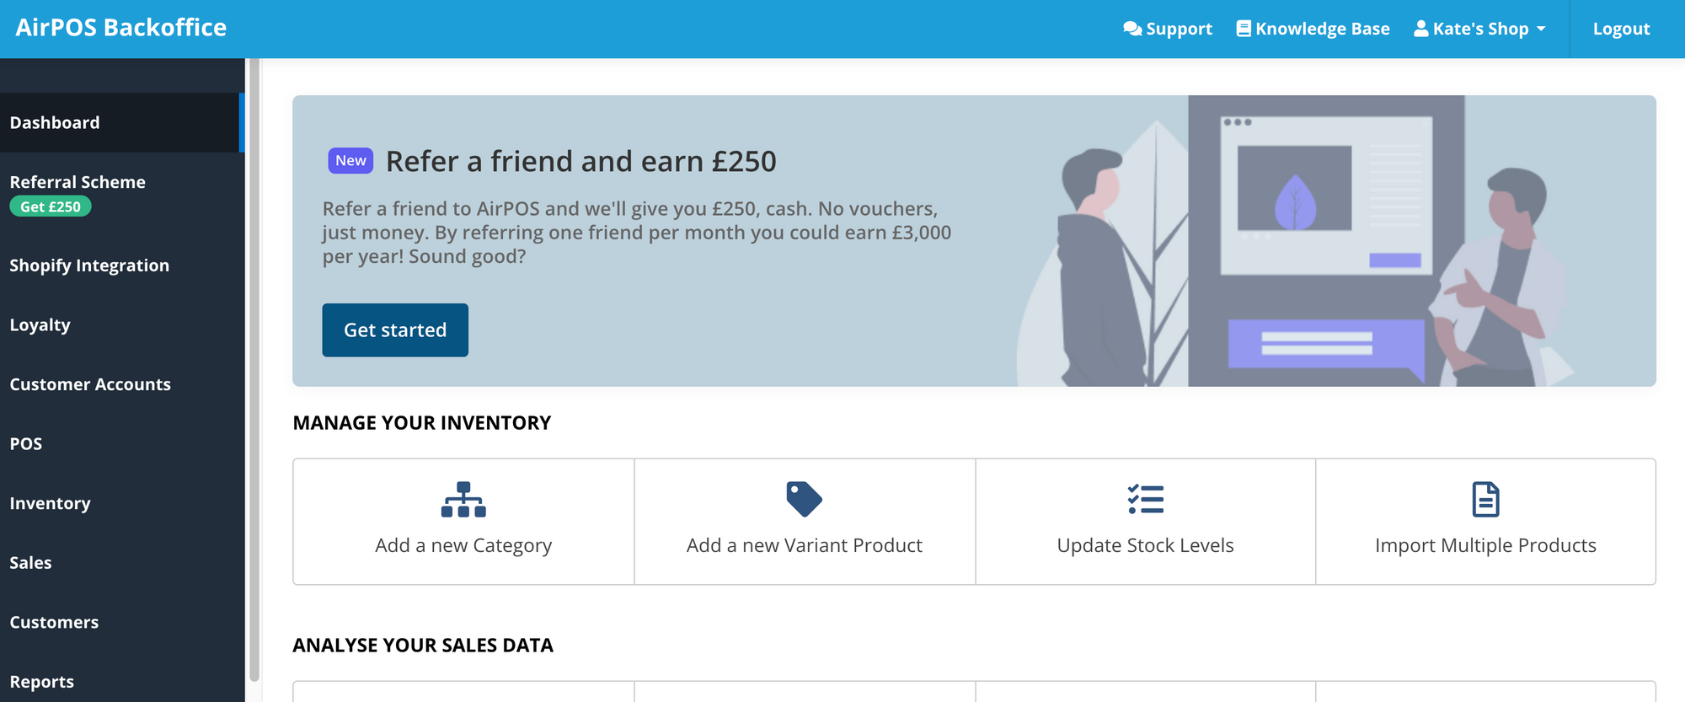
Task: Navigate to Shopify Integration
Action: (x=88, y=265)
